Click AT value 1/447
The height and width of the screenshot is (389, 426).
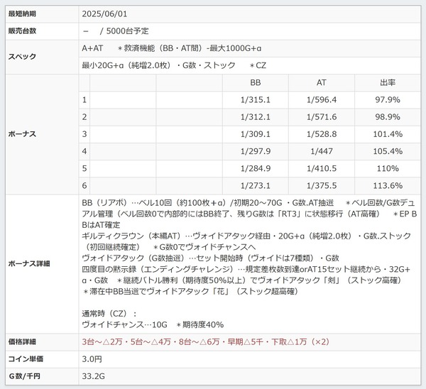322,151
